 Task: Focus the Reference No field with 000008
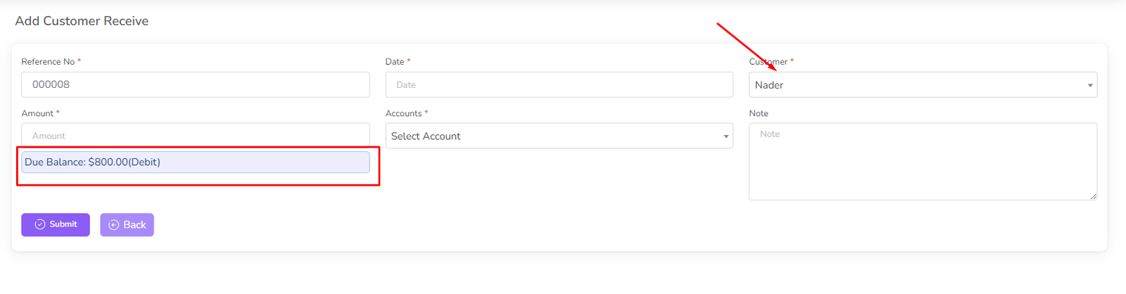[195, 84]
